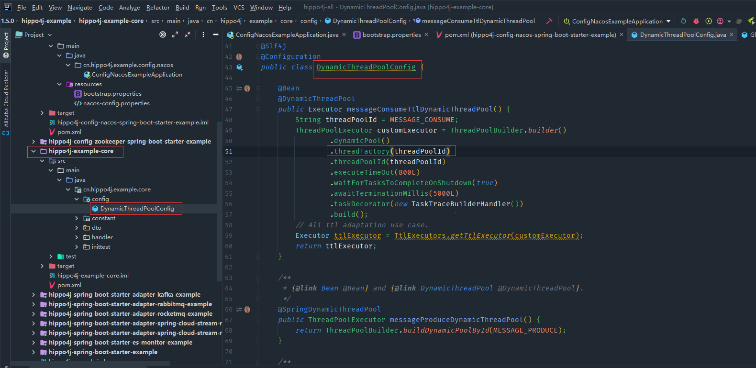Viewport: 756px width, 368px height.
Task: Open Project panel options (three dots)
Action: pos(203,34)
